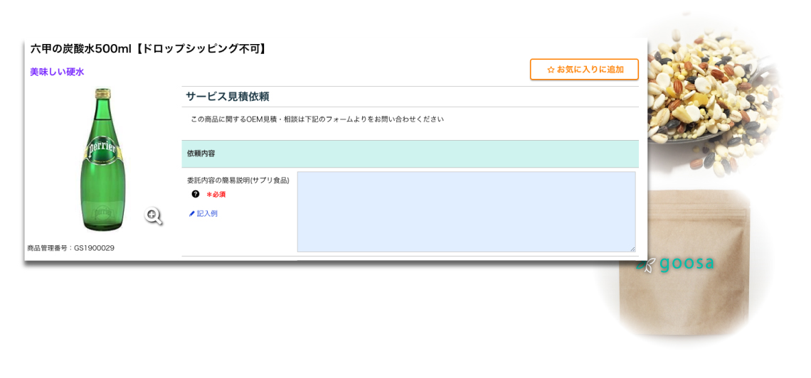Click the 商品管理番号 GS1900029 text

71,248
